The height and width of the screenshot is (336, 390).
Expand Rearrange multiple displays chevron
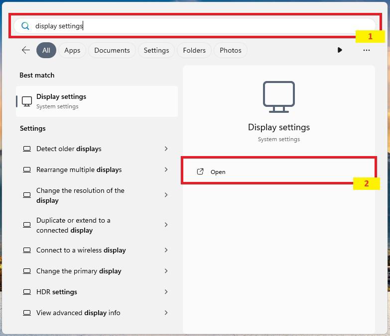[x=166, y=169]
